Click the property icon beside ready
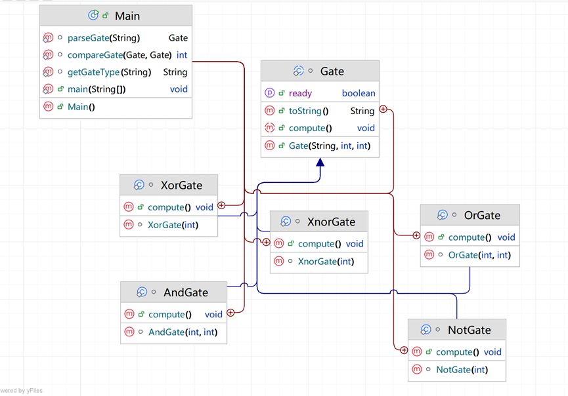568x396 pixels. [269, 93]
